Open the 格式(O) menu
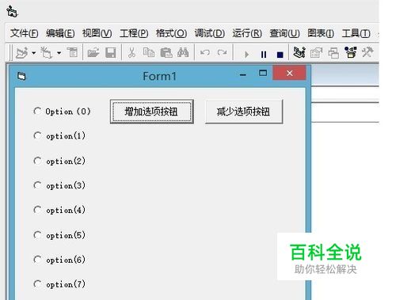The image size is (396, 300). coord(171,33)
